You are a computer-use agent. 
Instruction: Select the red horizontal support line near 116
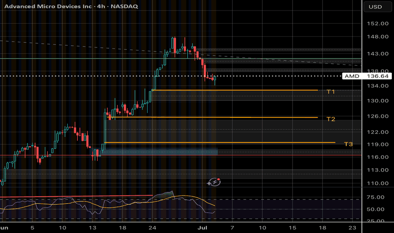(181, 155)
